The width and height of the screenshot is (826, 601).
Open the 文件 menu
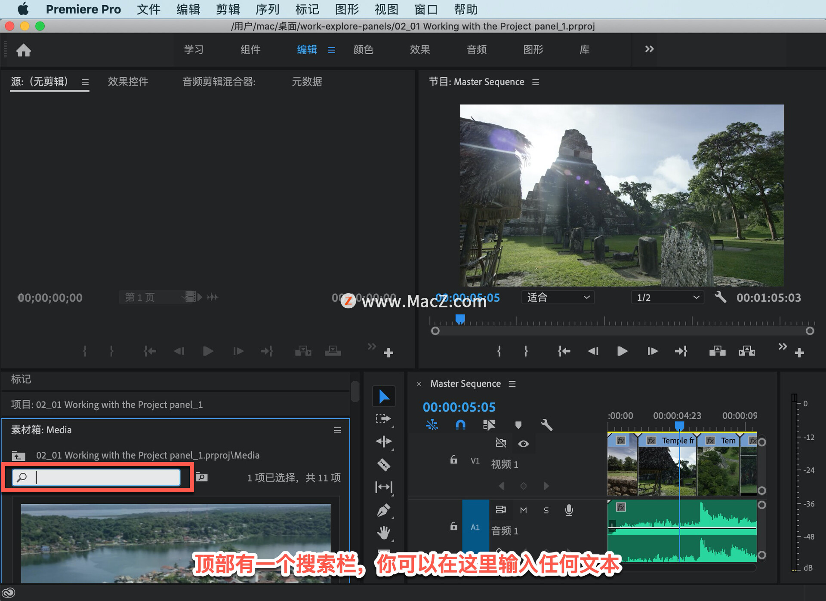(148, 9)
